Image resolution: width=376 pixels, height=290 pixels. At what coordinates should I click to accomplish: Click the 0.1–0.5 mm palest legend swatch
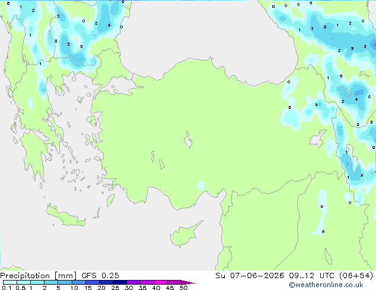(x=10, y=282)
